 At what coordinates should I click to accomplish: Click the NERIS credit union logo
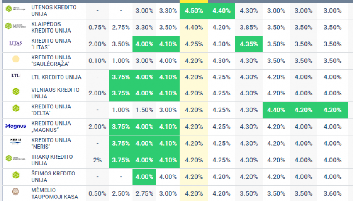click(x=16, y=141)
